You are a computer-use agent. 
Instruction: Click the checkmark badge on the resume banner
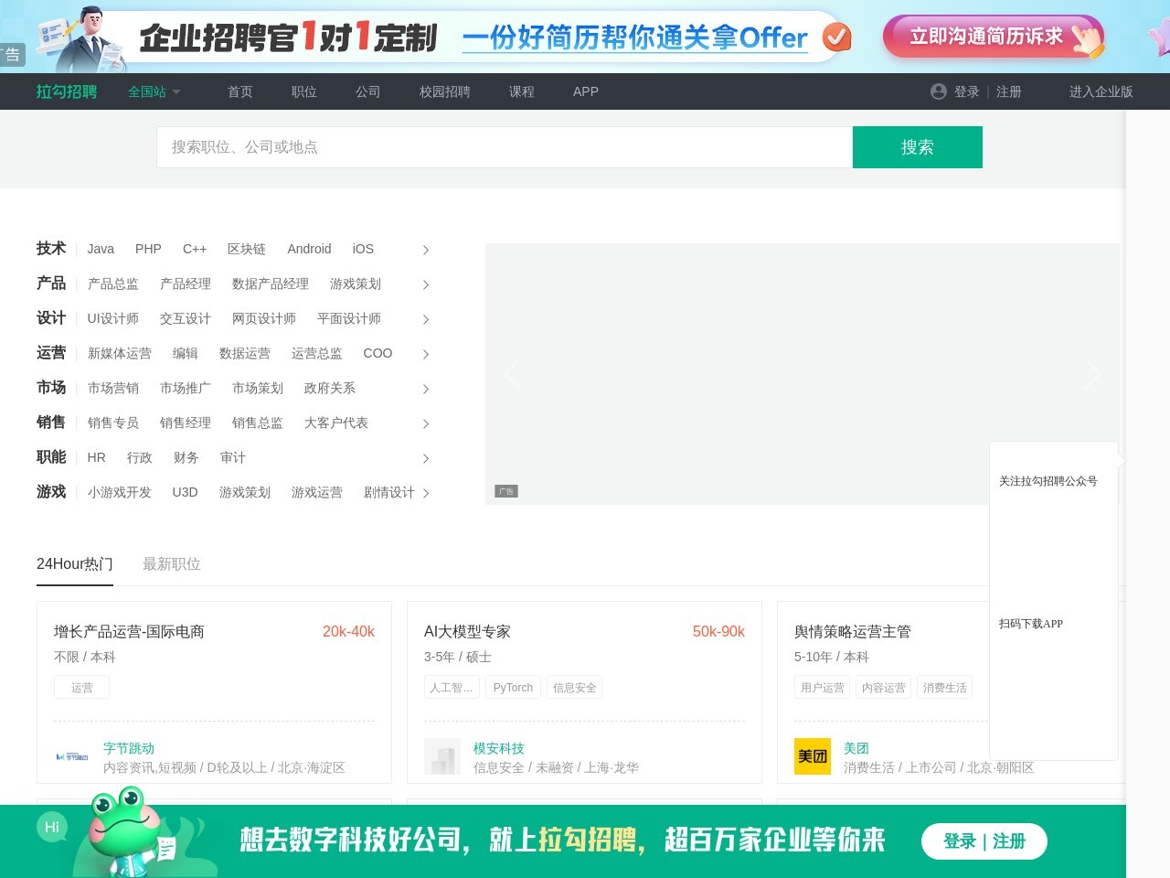(x=837, y=38)
